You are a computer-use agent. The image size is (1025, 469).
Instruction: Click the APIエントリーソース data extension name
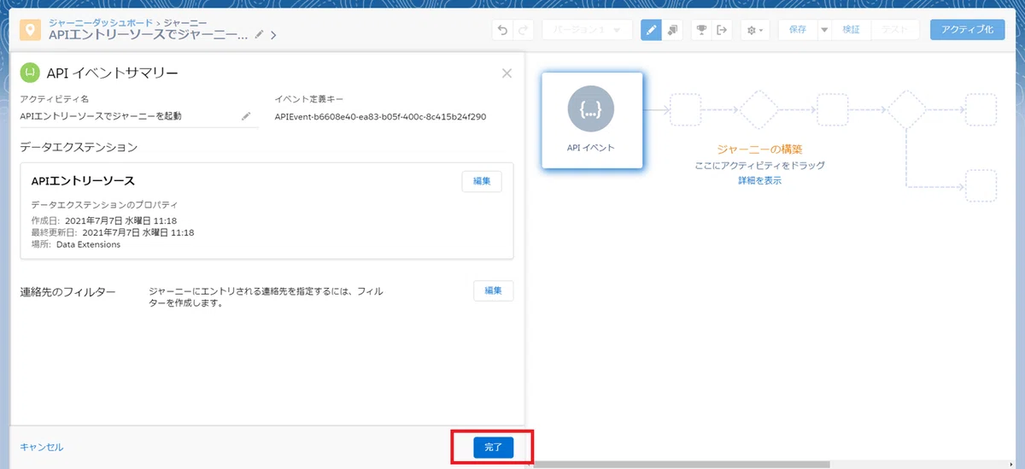coord(83,181)
